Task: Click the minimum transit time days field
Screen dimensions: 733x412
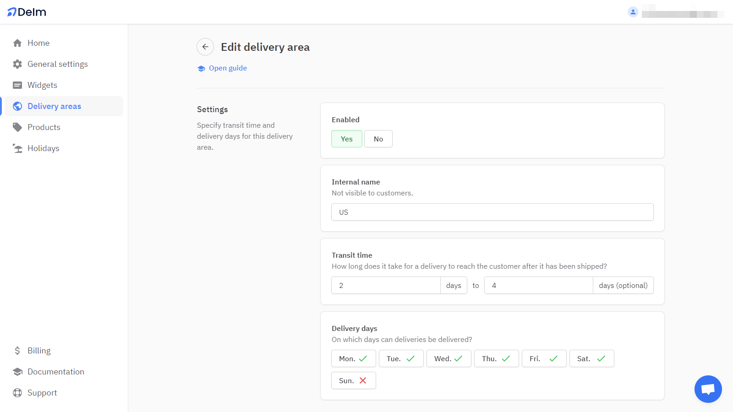Action: (x=385, y=285)
